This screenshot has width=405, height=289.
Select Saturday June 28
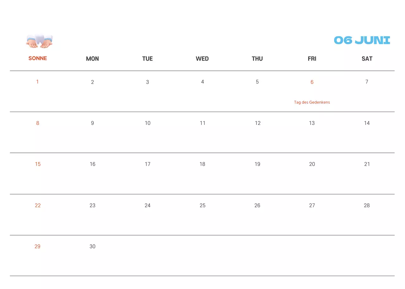click(x=367, y=205)
